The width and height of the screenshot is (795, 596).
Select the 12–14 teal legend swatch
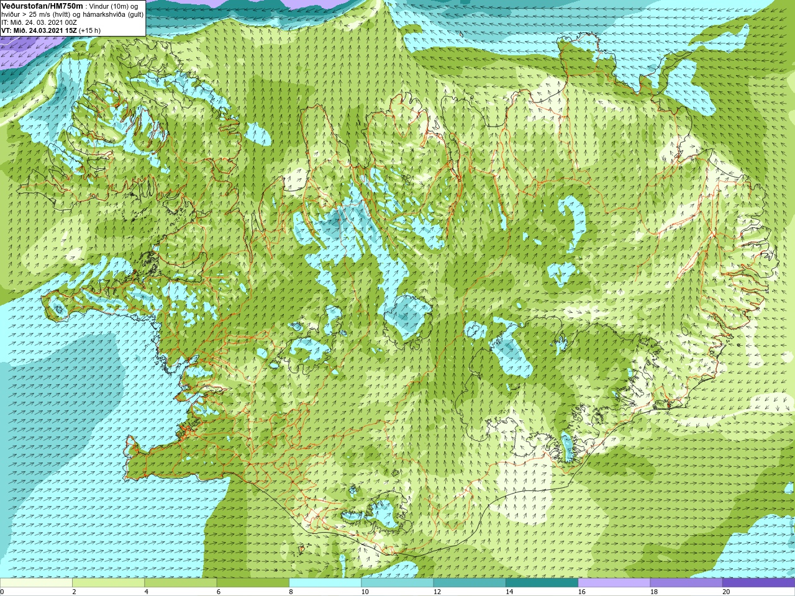tap(470, 583)
